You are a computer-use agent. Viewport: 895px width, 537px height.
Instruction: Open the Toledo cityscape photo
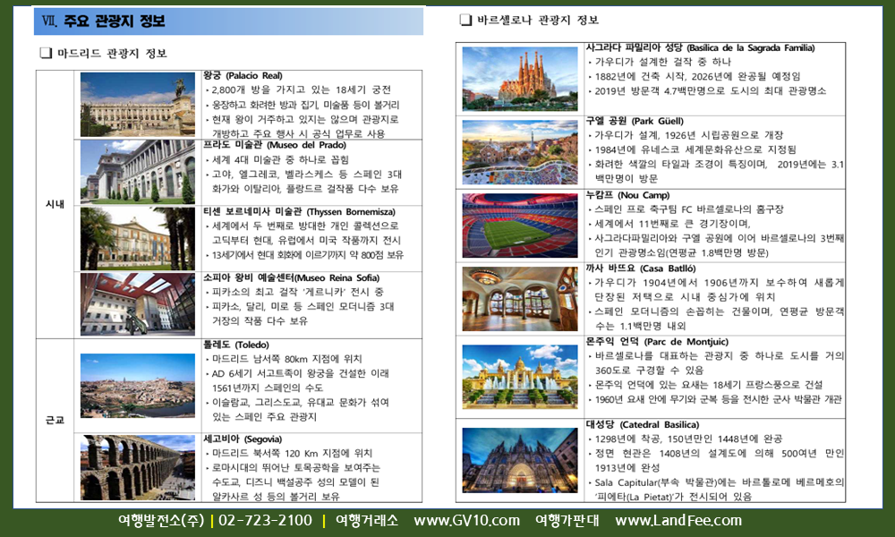click(137, 386)
